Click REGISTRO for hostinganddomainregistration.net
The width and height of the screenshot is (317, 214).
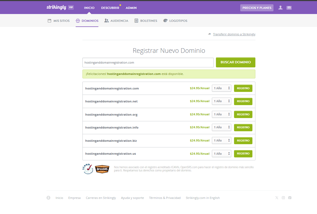(x=243, y=101)
